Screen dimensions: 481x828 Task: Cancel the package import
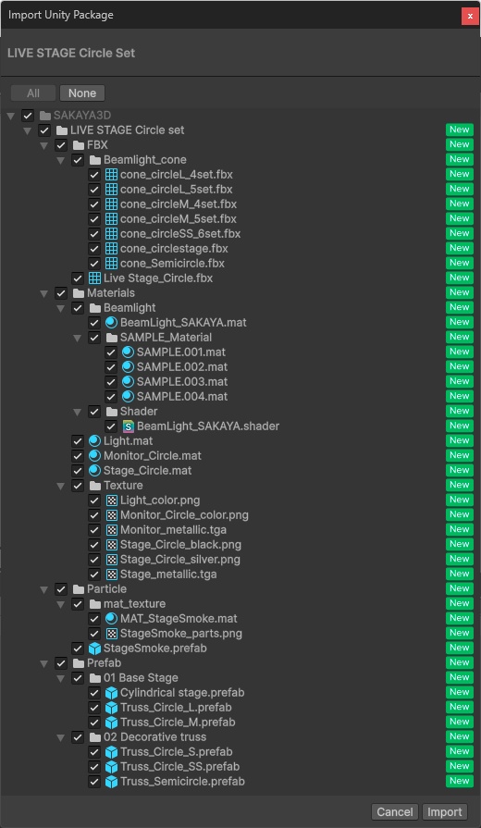tap(395, 812)
